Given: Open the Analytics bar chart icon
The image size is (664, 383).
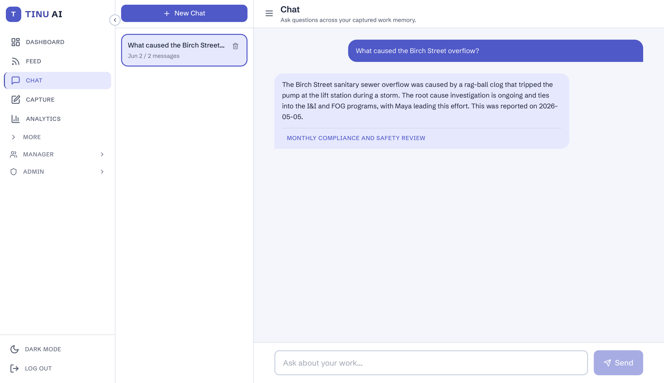Looking at the screenshot, I should 15,119.
